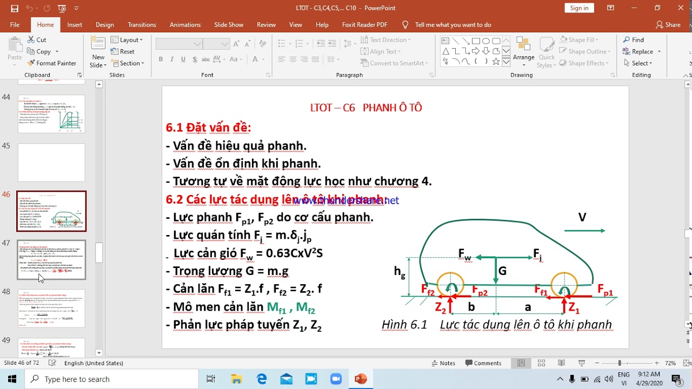This screenshot has height=389, width=692.
Task: Click the Windows Start button
Action: click(x=12, y=379)
